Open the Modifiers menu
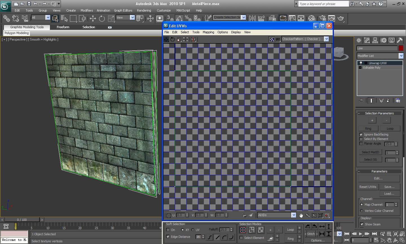 pos(87,10)
